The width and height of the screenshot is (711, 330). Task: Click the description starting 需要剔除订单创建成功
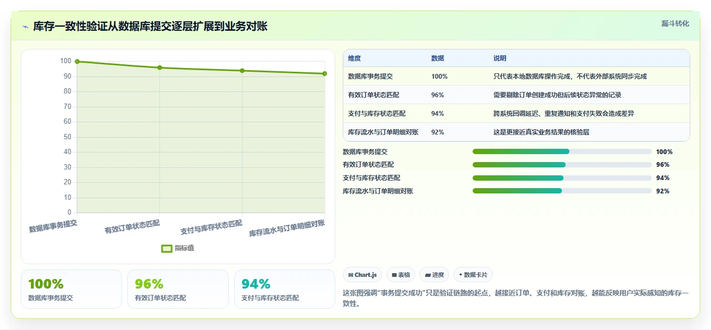pyautogui.click(x=557, y=95)
